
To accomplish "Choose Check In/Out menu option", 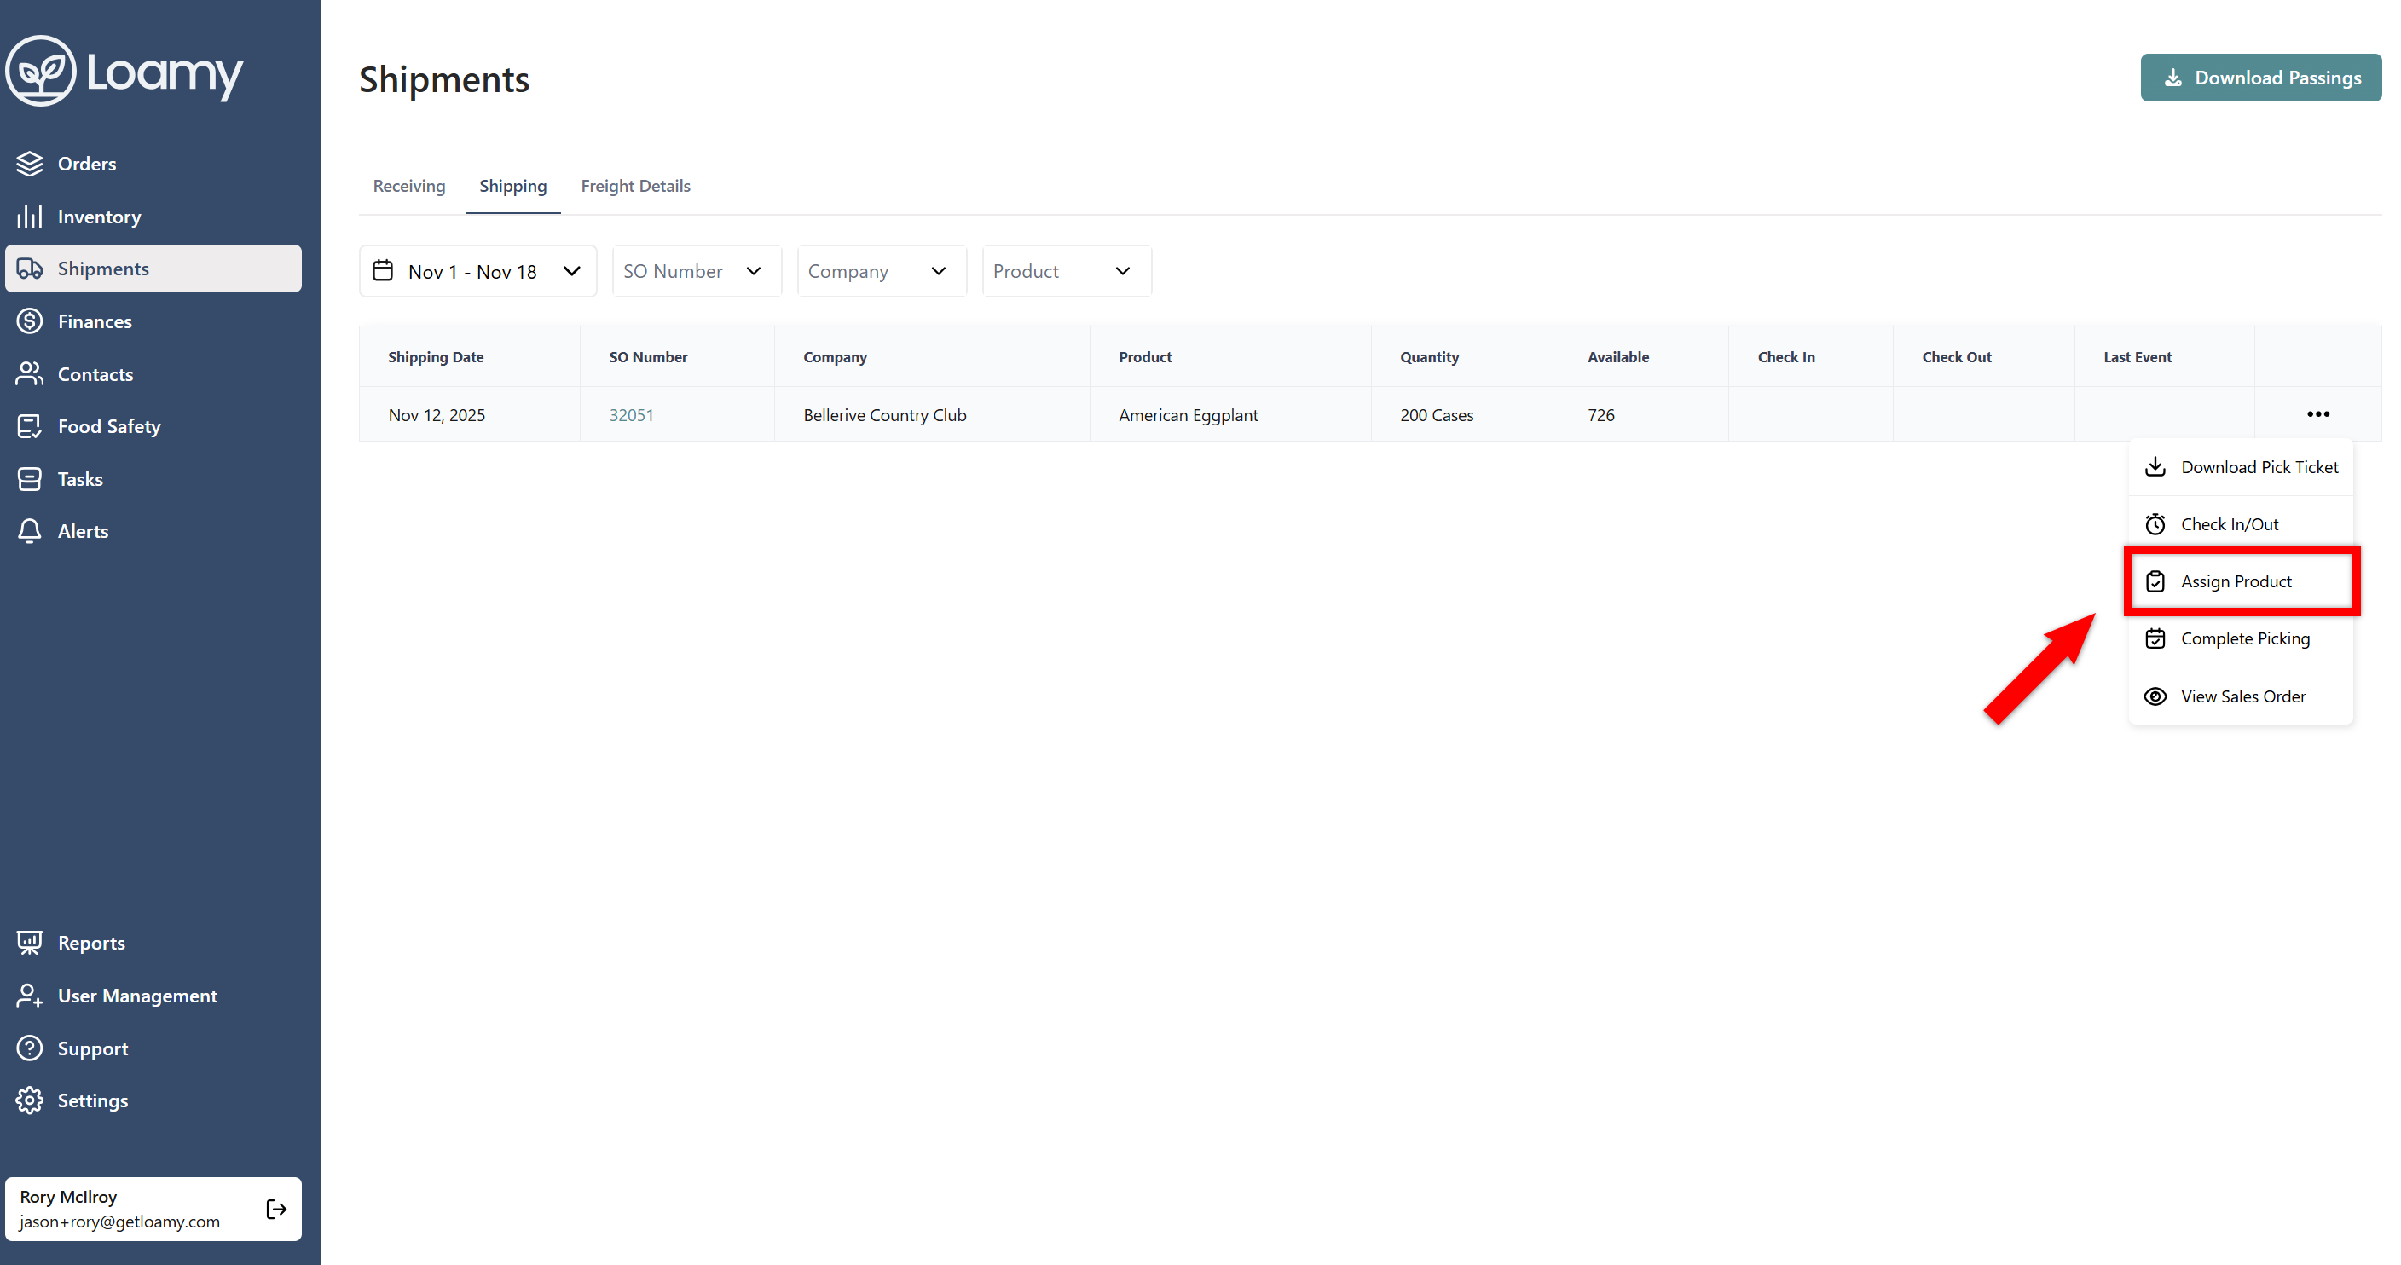I will pos(2229,524).
